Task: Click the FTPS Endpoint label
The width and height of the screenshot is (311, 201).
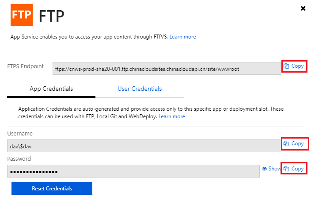Action: click(26, 66)
